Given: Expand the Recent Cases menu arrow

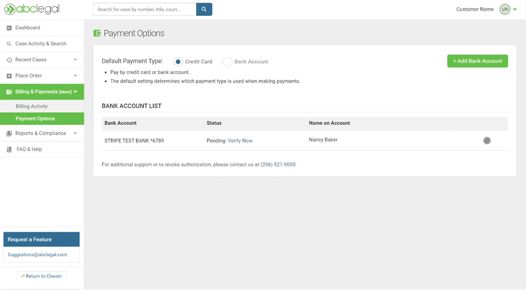Looking at the screenshot, I should click(x=75, y=60).
